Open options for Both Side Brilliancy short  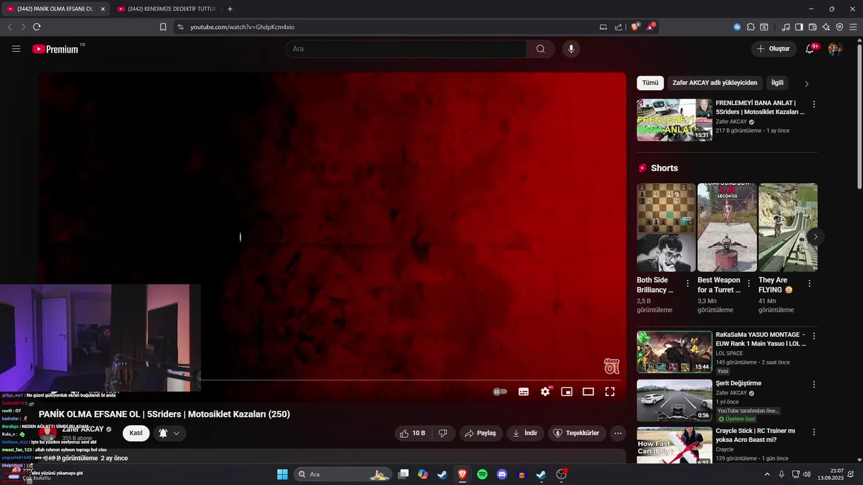click(688, 284)
